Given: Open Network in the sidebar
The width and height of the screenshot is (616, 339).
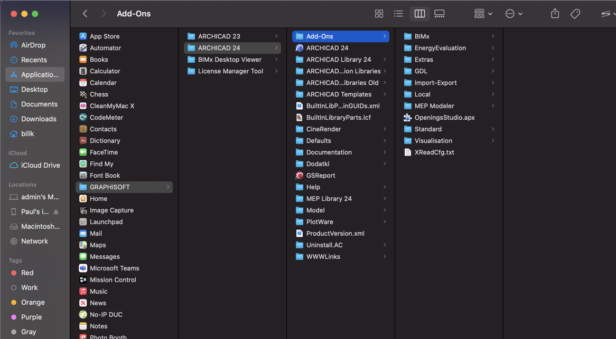Looking at the screenshot, I should pyautogui.click(x=35, y=241).
